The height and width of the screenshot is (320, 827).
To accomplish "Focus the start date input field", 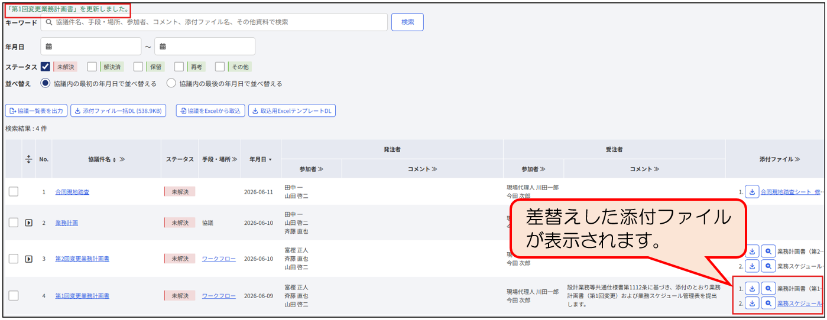I will pyautogui.click(x=91, y=47).
